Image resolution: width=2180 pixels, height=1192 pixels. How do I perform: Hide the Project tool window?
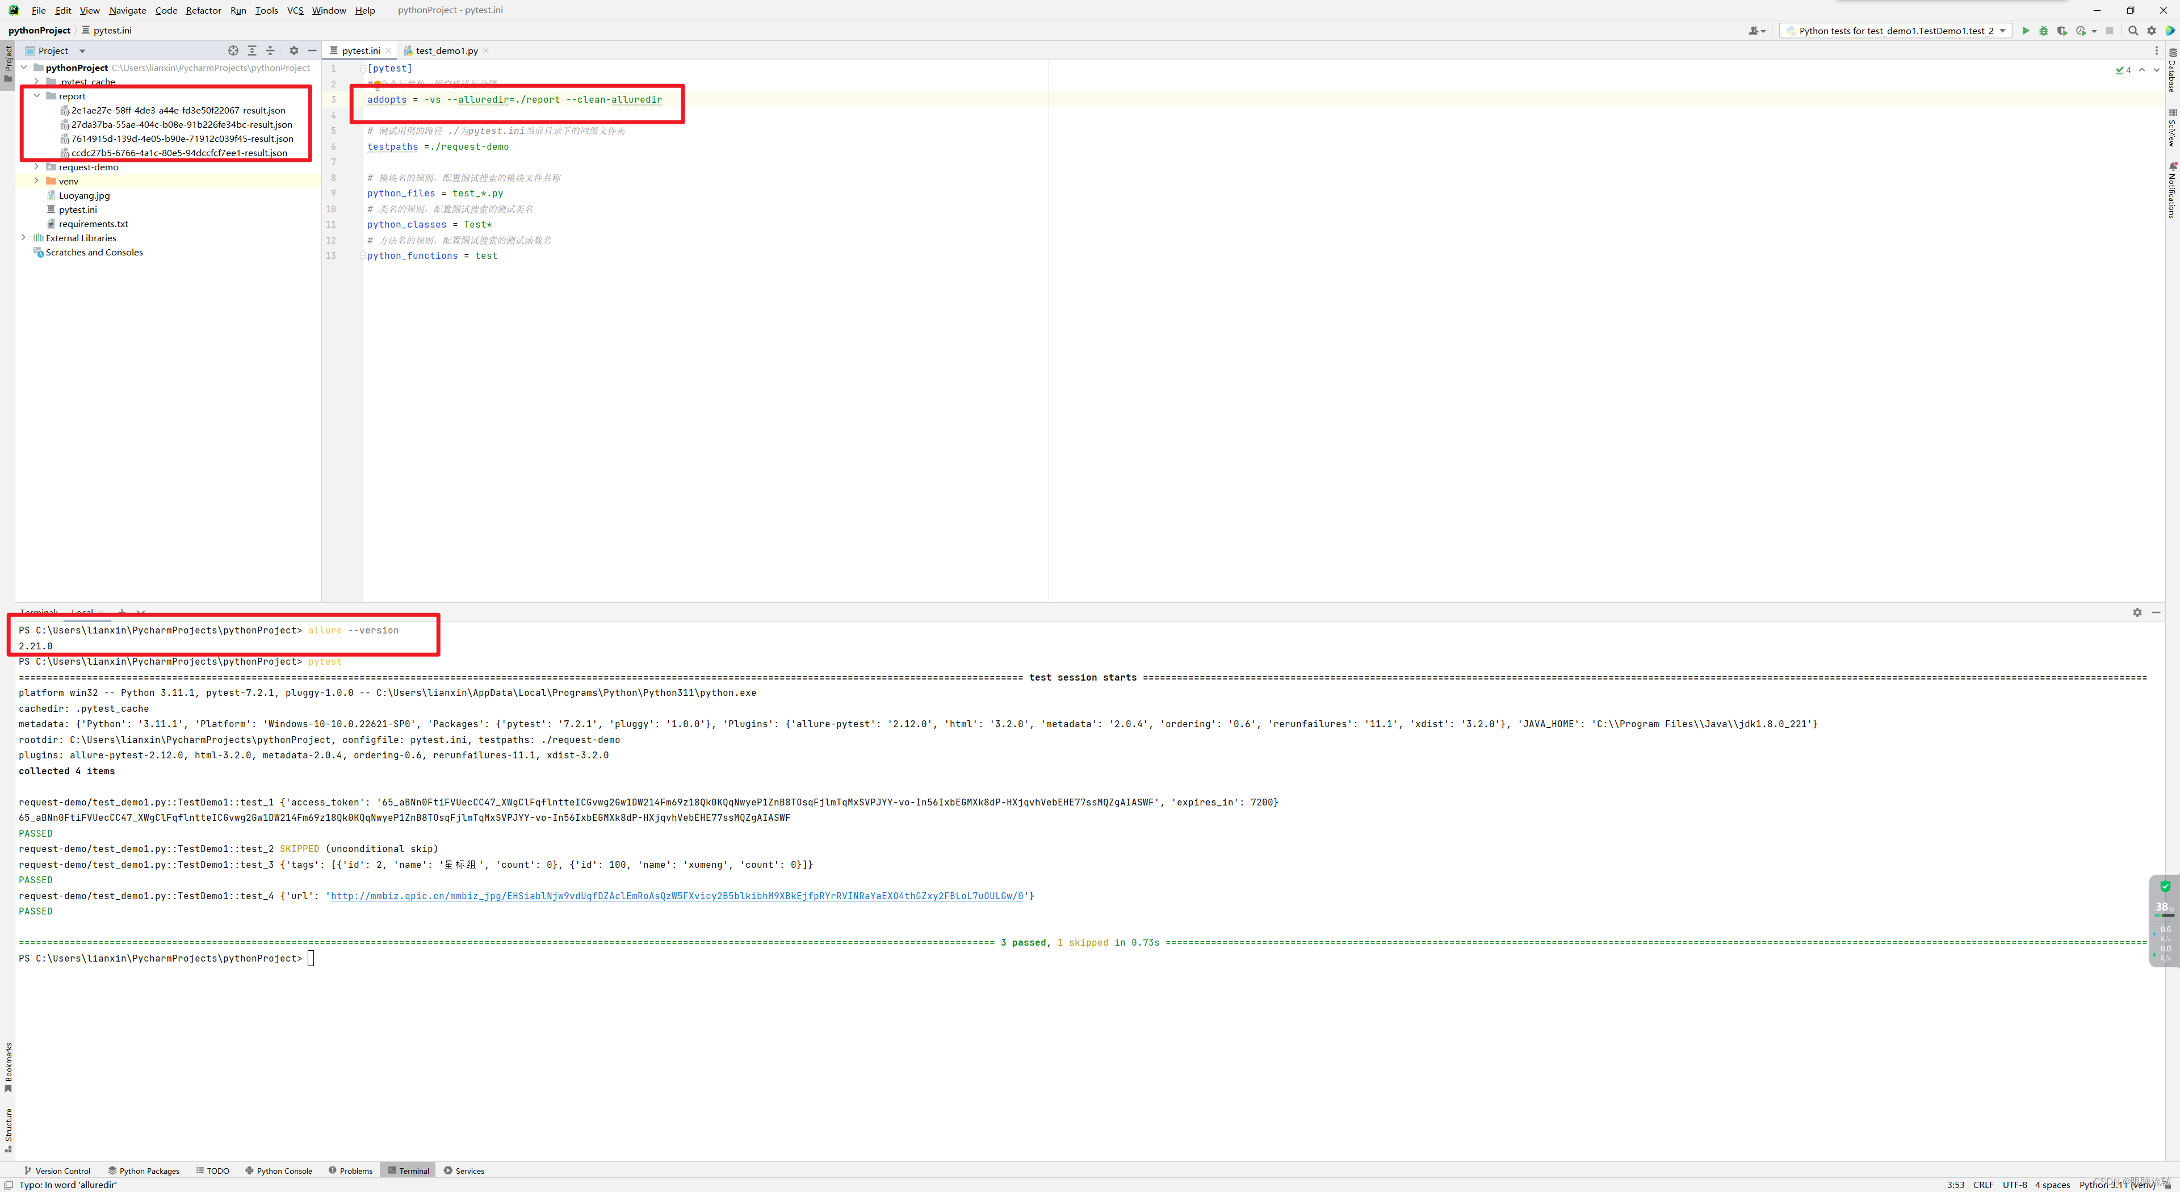312,51
